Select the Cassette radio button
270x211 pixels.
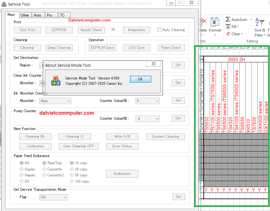pos(44,169)
